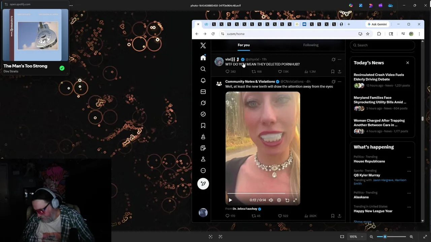Viewport: 431px width, 242px height.
Task: Open Profile person icon in the X sidebar
Action: pyautogui.click(x=203, y=159)
